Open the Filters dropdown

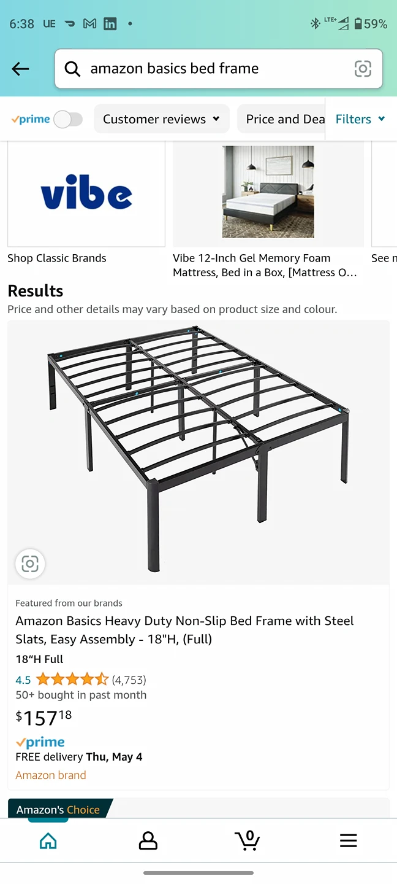tap(360, 119)
